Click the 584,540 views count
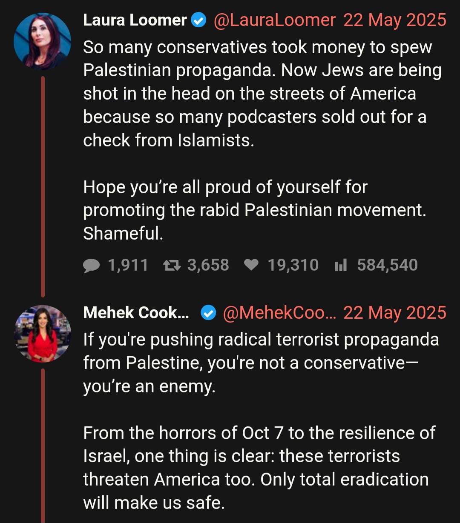Image resolution: width=460 pixels, height=523 pixels. (x=387, y=266)
